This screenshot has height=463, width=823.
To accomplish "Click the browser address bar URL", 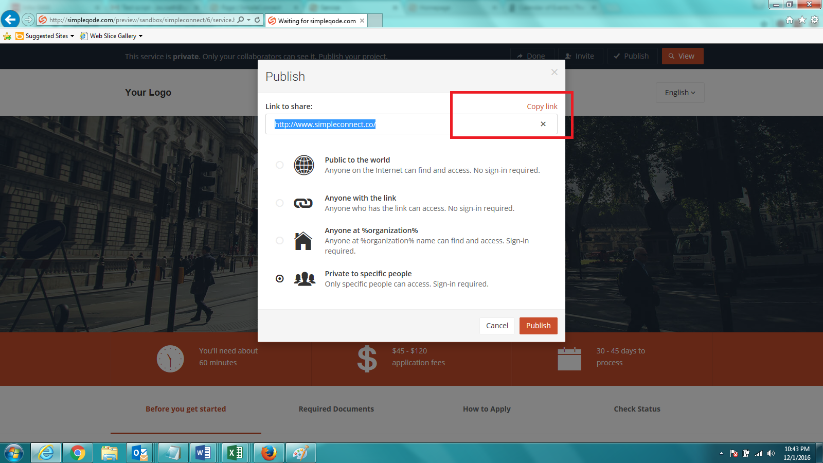I will tap(141, 20).
